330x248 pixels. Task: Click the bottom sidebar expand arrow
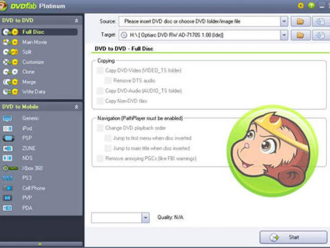pyautogui.click(x=40, y=244)
